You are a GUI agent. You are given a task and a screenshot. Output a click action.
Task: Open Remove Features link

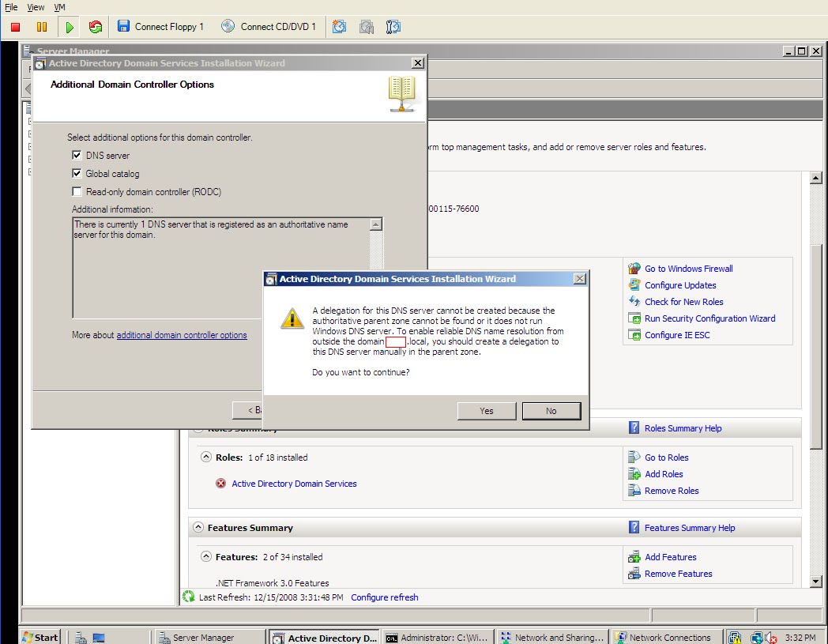679,574
